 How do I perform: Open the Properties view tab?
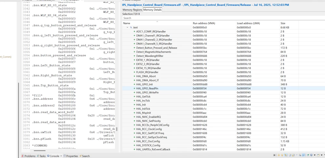(x=71, y=156)
